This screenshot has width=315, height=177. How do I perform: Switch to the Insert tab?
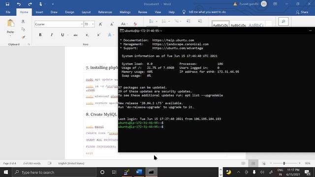pyautogui.click(x=39, y=12)
